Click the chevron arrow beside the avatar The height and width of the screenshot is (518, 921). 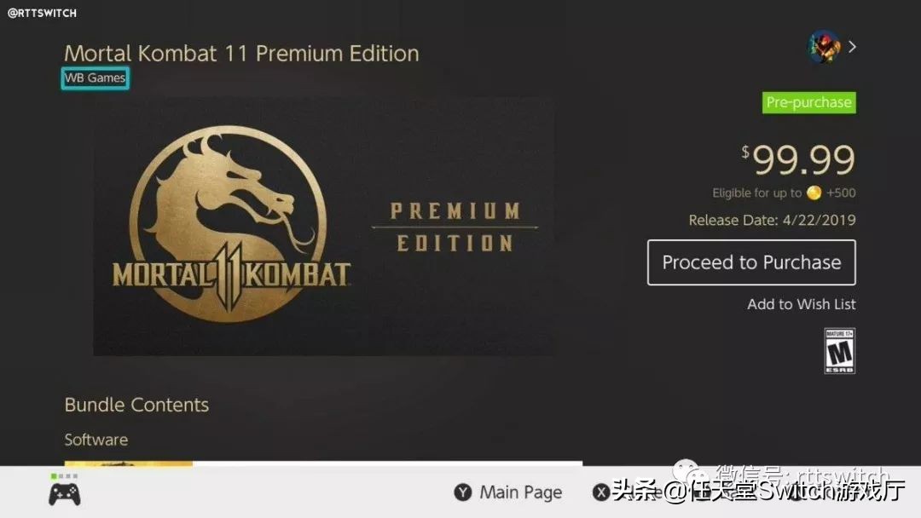click(x=852, y=47)
